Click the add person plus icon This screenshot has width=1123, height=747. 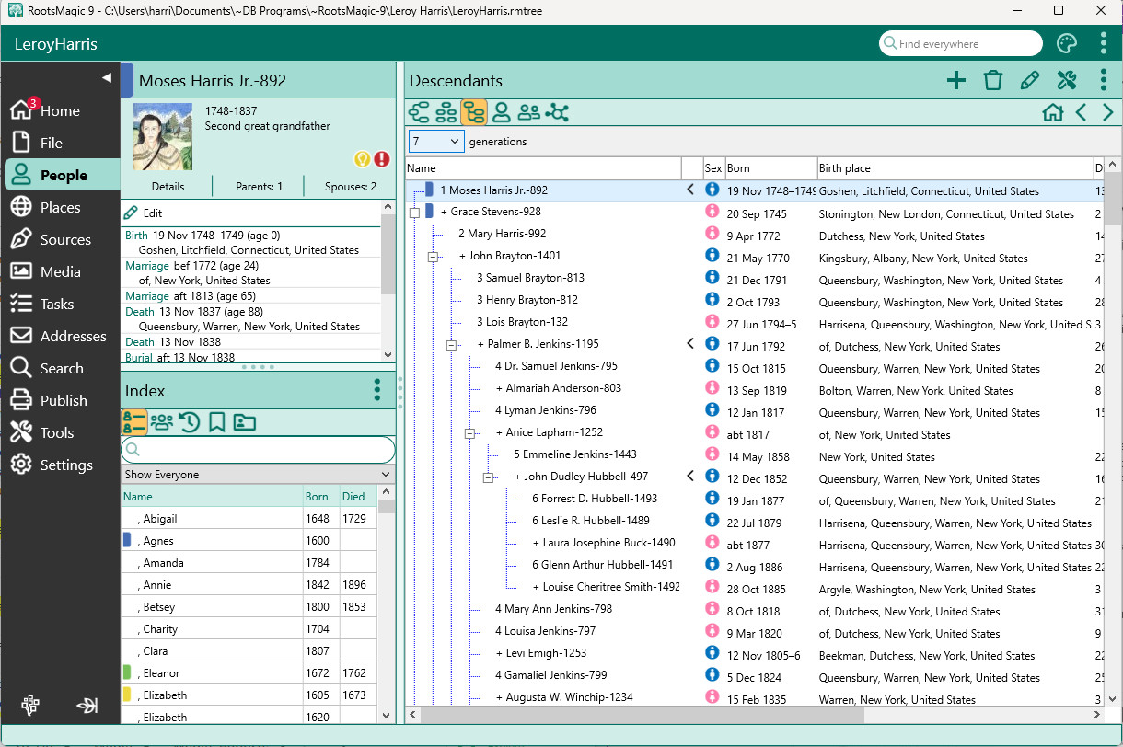955,81
